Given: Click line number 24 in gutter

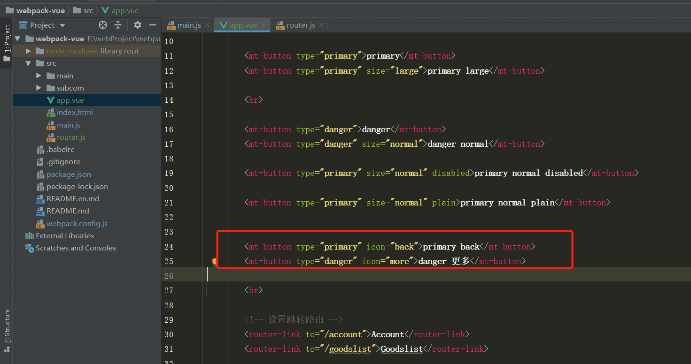Looking at the screenshot, I should pyautogui.click(x=169, y=247).
